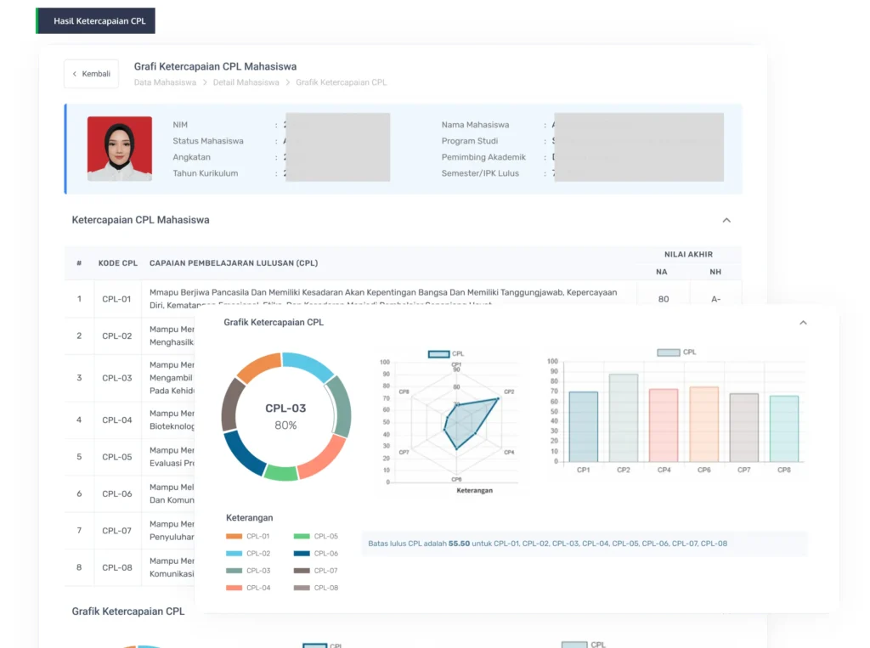The width and height of the screenshot is (870, 648).
Task: Toggle CPL-07 legend entry under Keterangan
Action: [x=316, y=571]
